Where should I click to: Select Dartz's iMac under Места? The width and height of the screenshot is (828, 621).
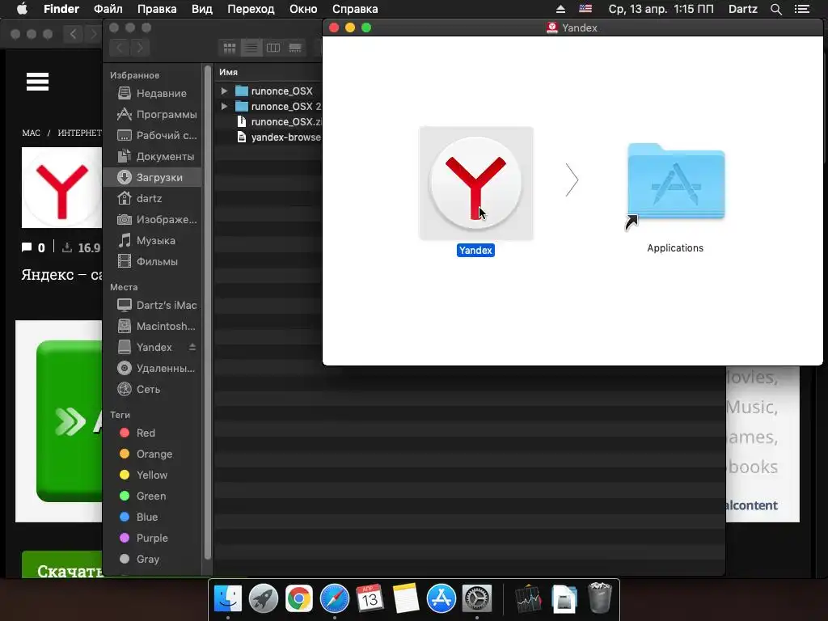point(152,305)
